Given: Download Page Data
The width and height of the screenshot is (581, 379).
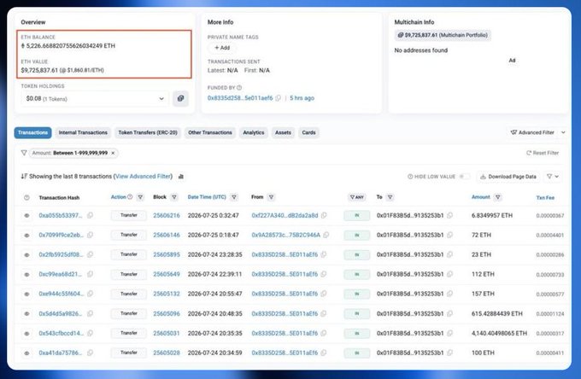Looking at the screenshot, I should coord(508,177).
